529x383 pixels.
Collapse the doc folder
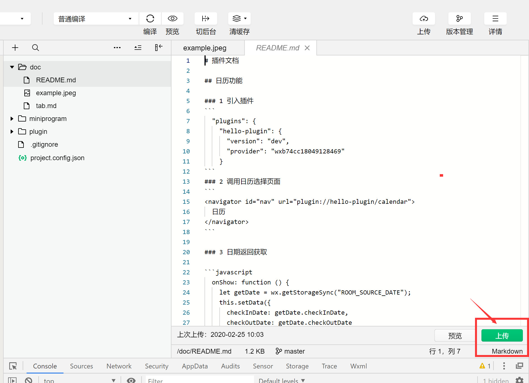pyautogui.click(x=12, y=67)
